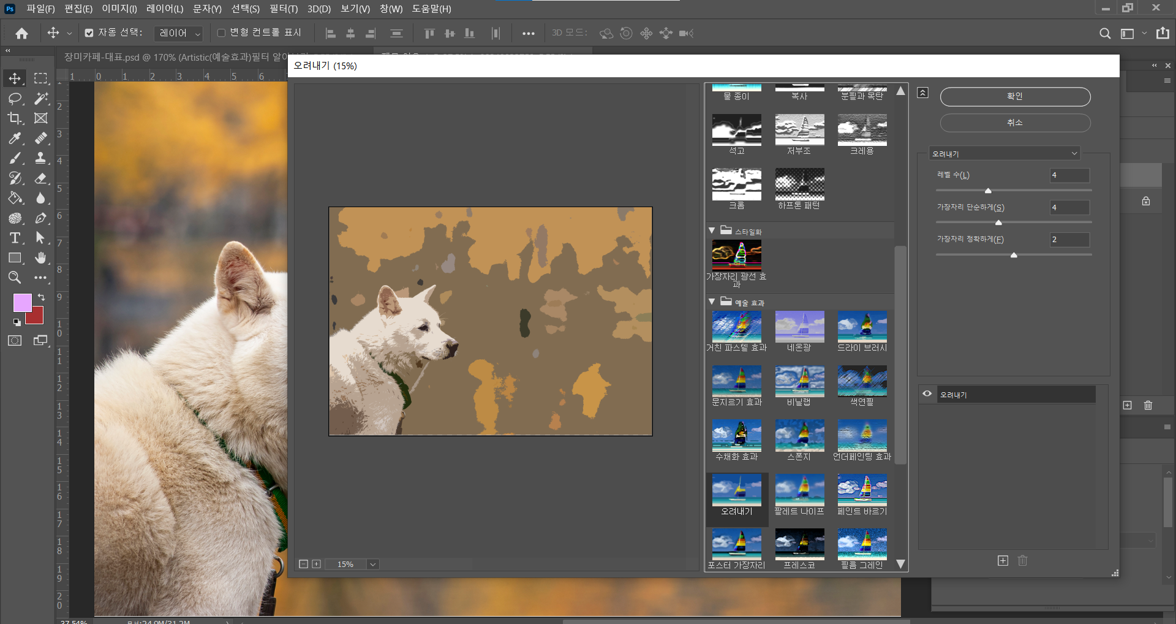
Task: Open the 15% zoom level dropdown
Action: 372,564
